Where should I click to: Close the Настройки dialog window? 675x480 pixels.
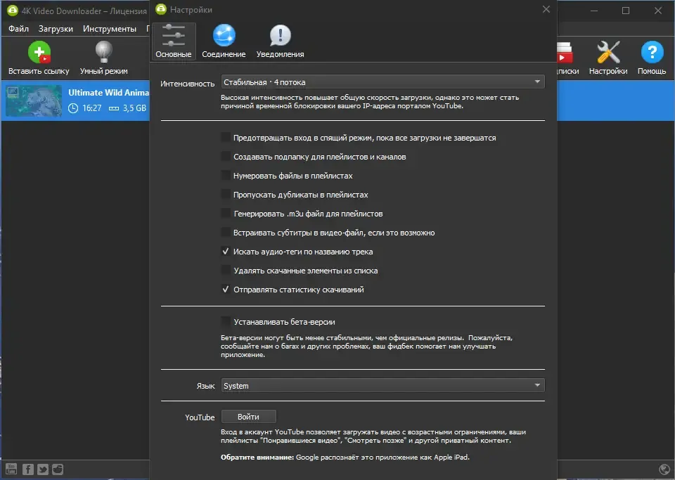tap(546, 9)
